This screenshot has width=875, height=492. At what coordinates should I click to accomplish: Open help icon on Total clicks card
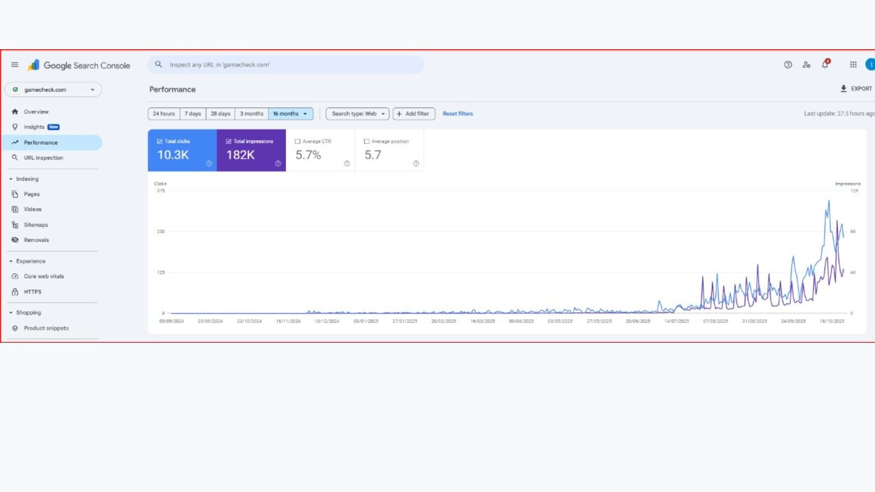tap(209, 163)
